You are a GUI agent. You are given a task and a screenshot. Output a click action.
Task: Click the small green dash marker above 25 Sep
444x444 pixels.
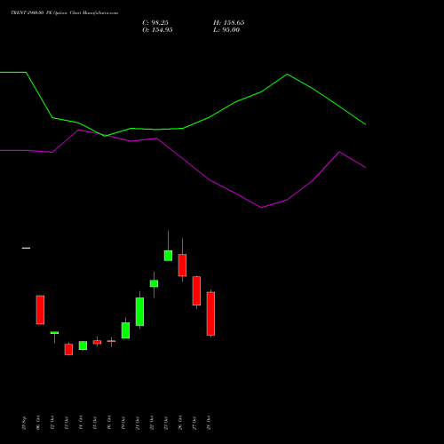coord(26,248)
